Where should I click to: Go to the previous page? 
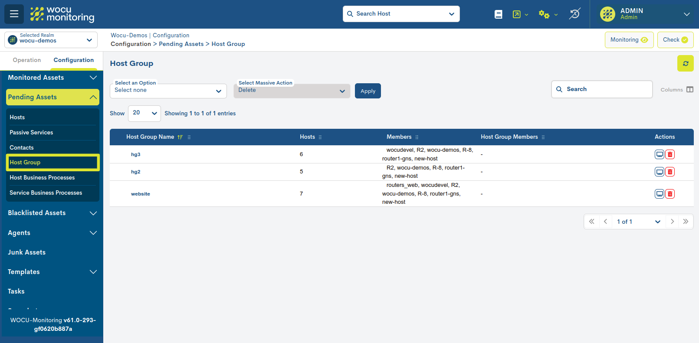(x=605, y=222)
